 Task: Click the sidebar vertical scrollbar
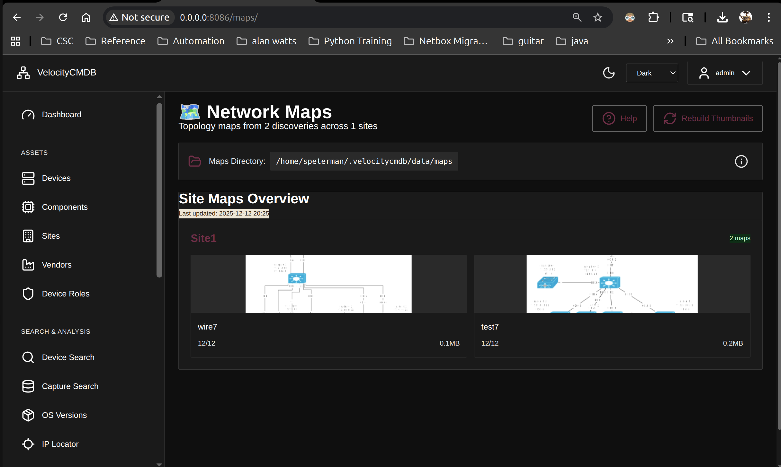pyautogui.click(x=159, y=189)
